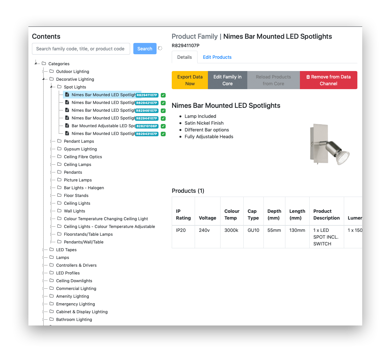Screen dimensions: 389x351
Task: Click Reload Products from Core button
Action: [x=273, y=80]
